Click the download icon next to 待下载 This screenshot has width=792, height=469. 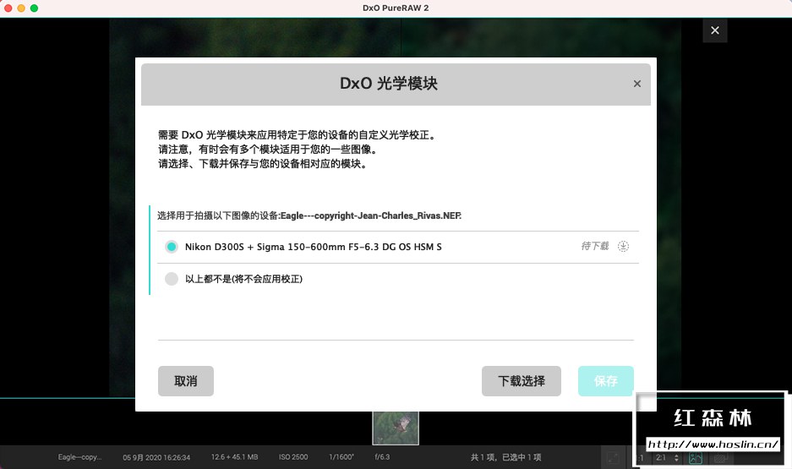[x=623, y=247]
